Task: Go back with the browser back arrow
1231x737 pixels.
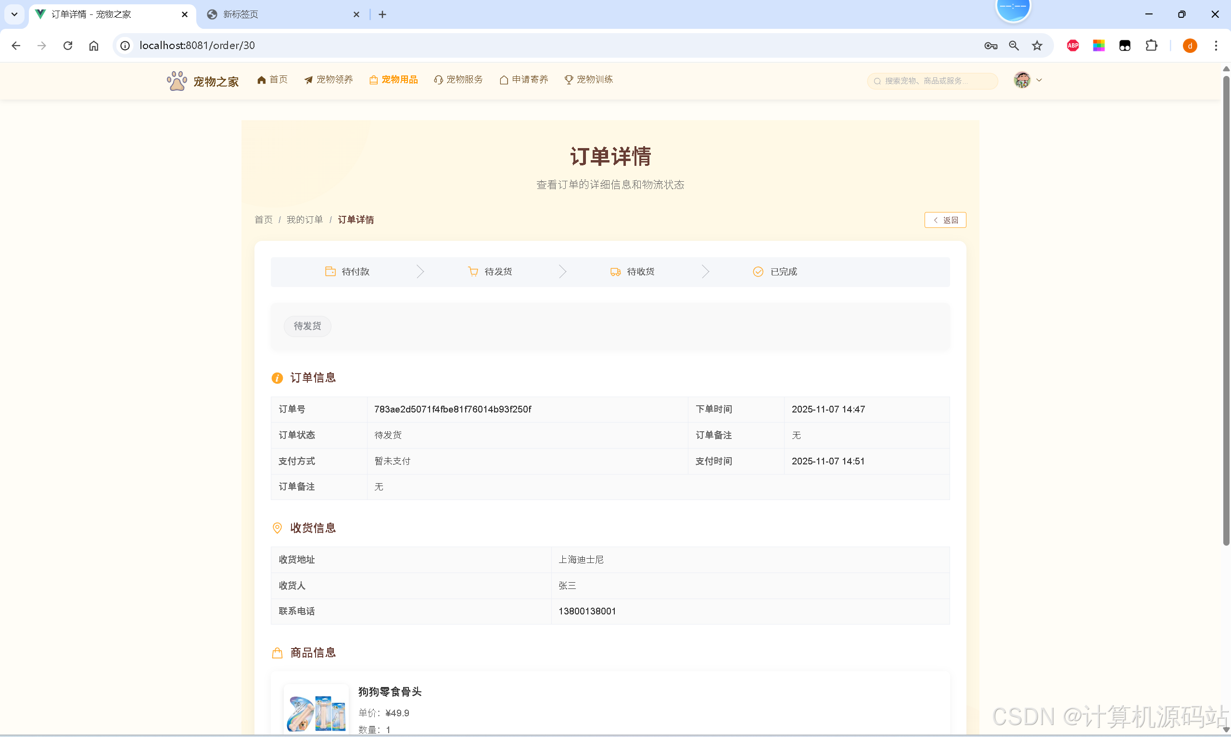Action: click(x=16, y=46)
